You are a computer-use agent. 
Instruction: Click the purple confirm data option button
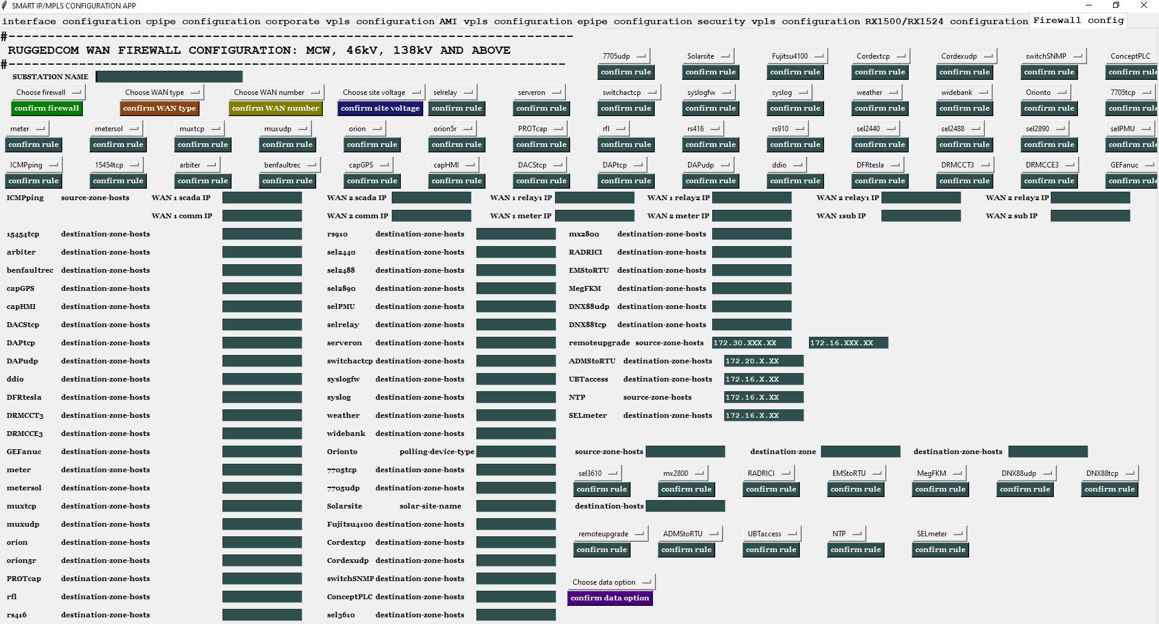pyautogui.click(x=610, y=598)
